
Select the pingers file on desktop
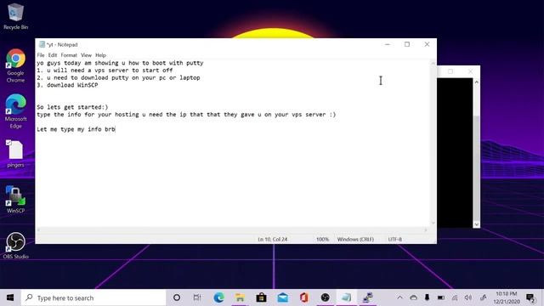15,154
